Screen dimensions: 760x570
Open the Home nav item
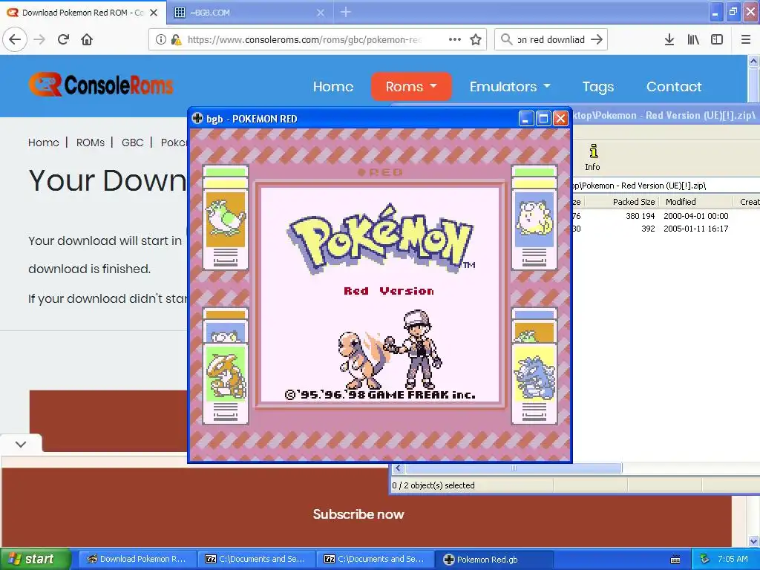[333, 87]
